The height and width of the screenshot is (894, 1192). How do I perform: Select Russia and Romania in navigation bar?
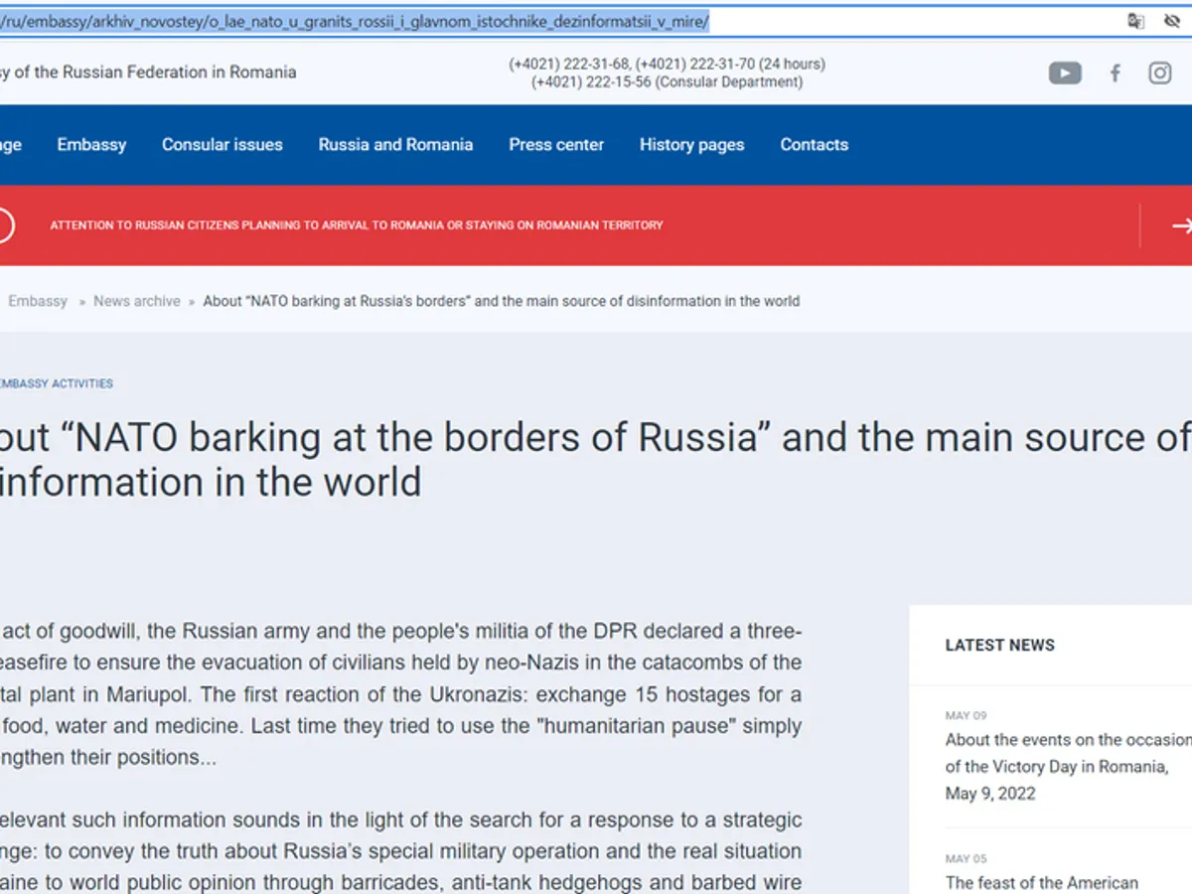[395, 145]
